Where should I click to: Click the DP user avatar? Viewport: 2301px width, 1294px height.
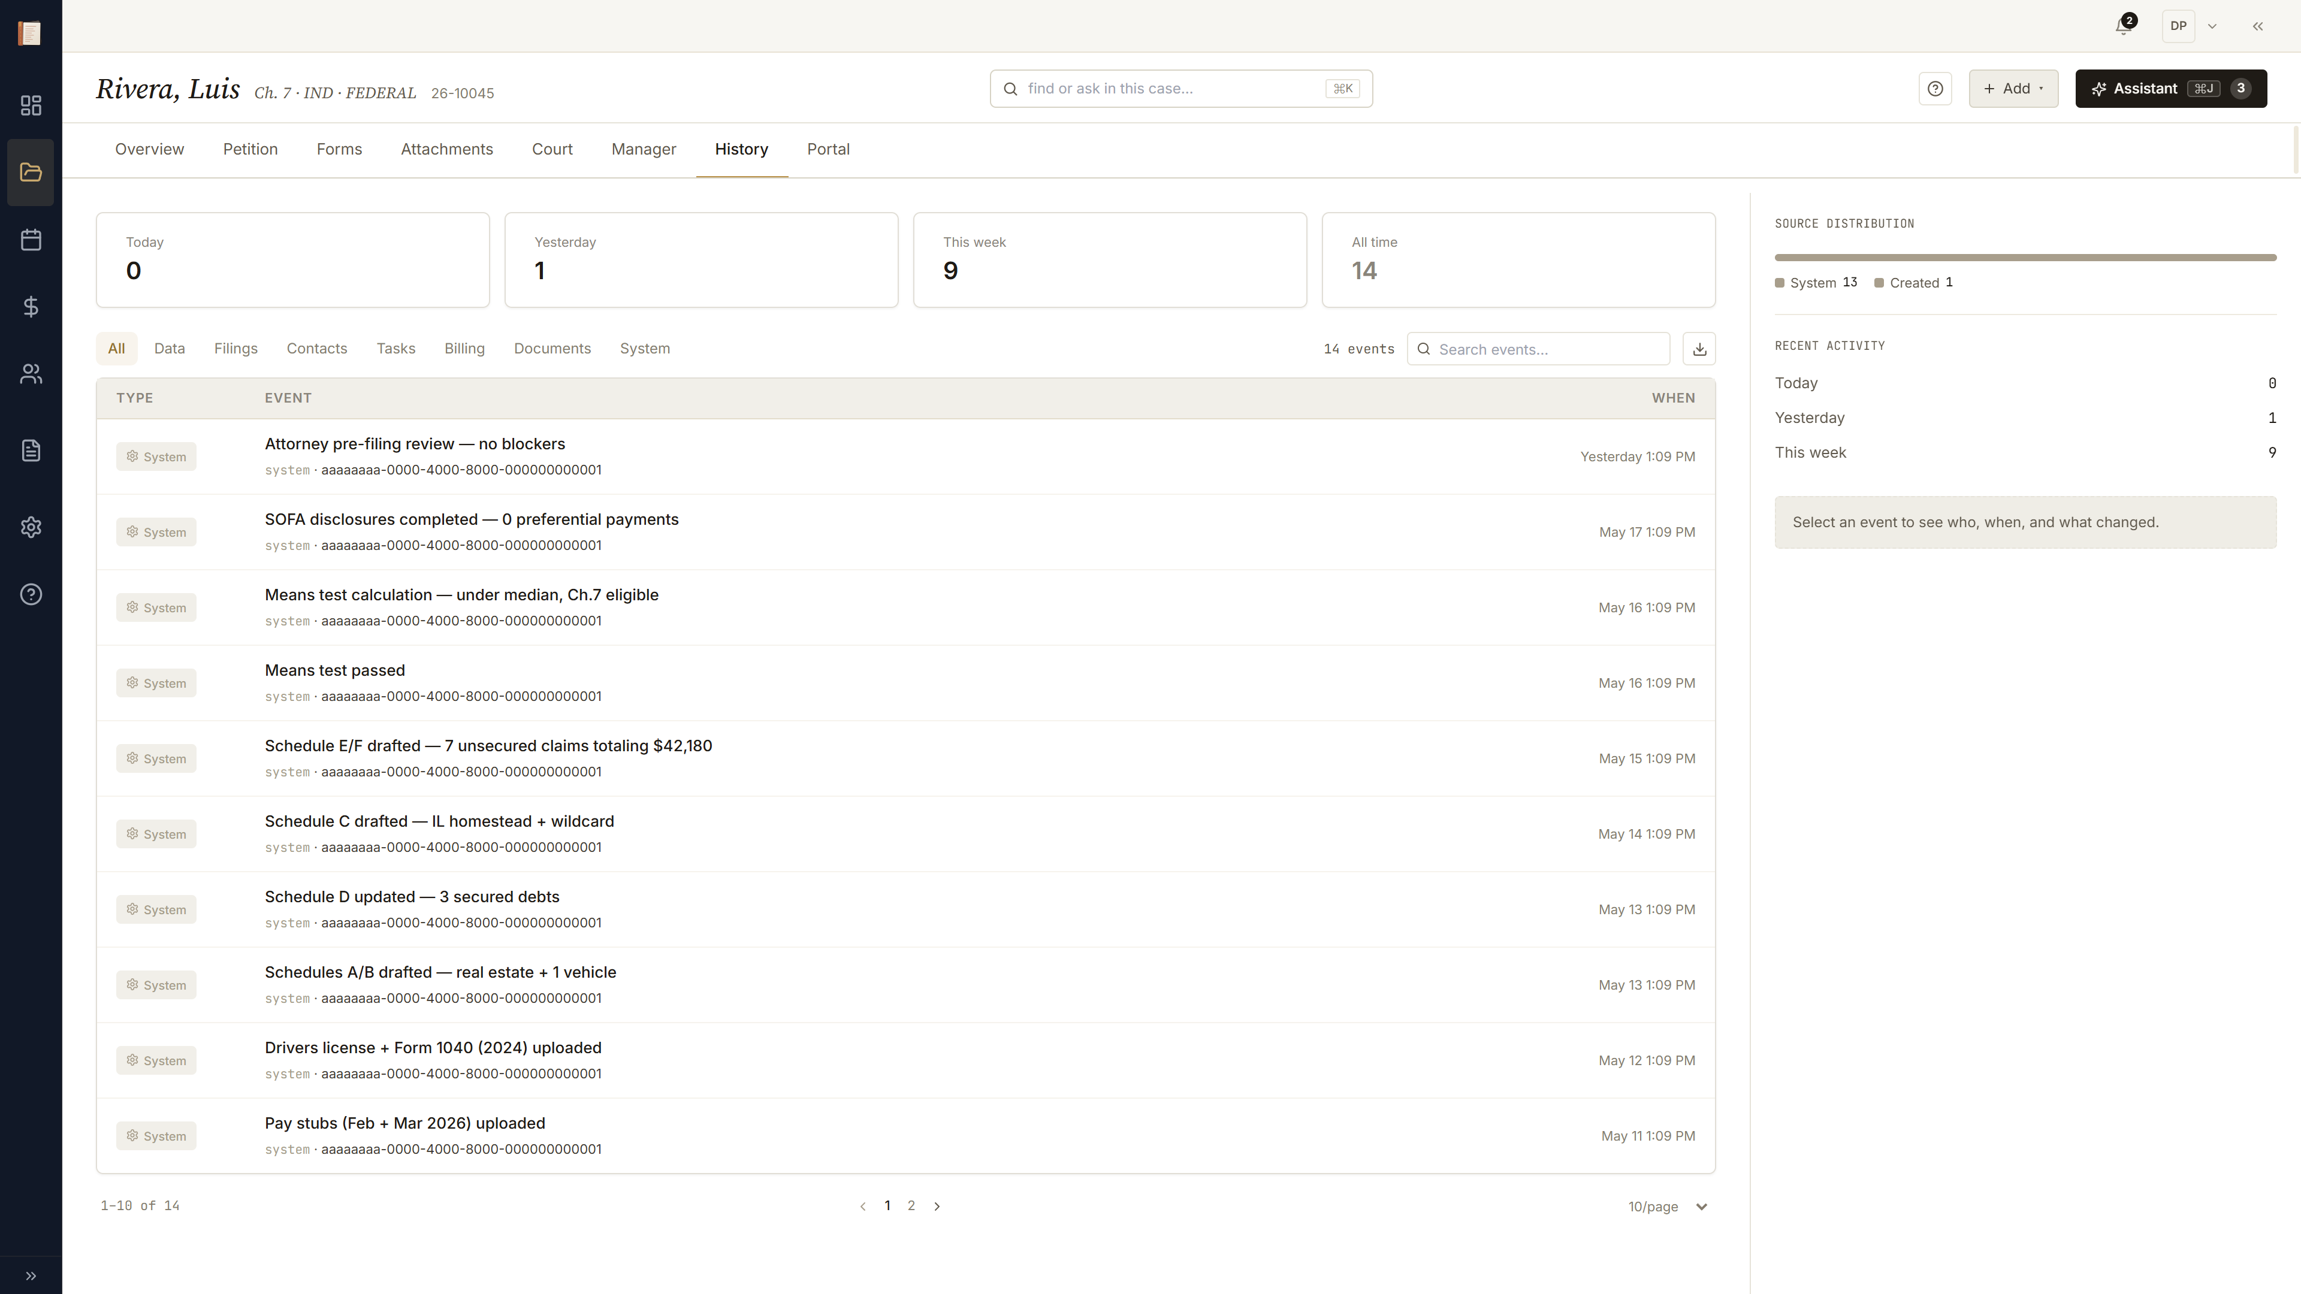[2179, 26]
